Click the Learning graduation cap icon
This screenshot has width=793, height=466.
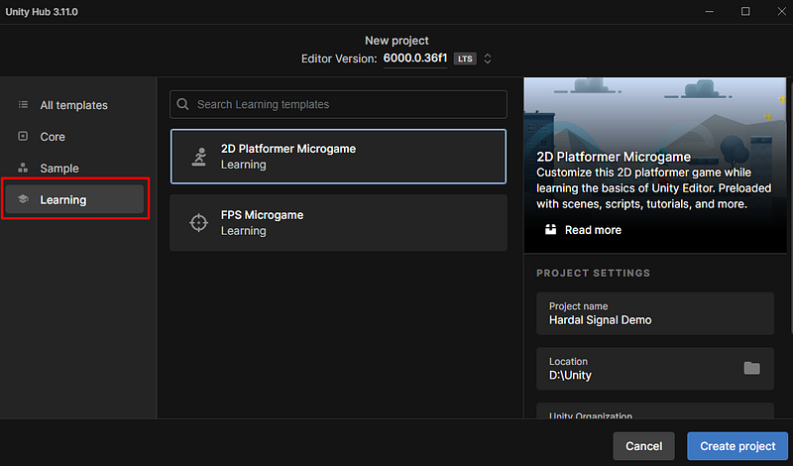[x=23, y=199]
